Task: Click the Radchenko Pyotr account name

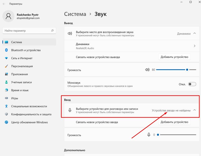Action: (28, 15)
